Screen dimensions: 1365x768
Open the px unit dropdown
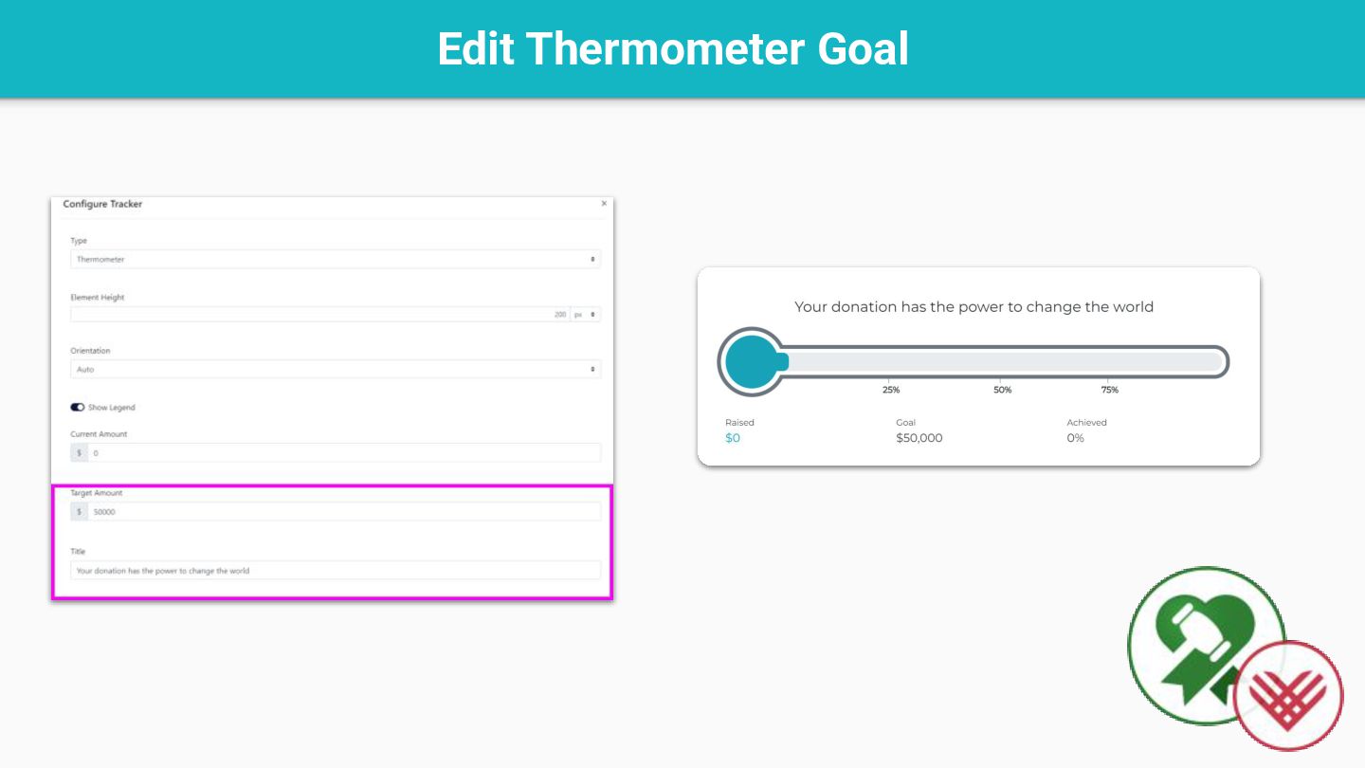point(585,315)
